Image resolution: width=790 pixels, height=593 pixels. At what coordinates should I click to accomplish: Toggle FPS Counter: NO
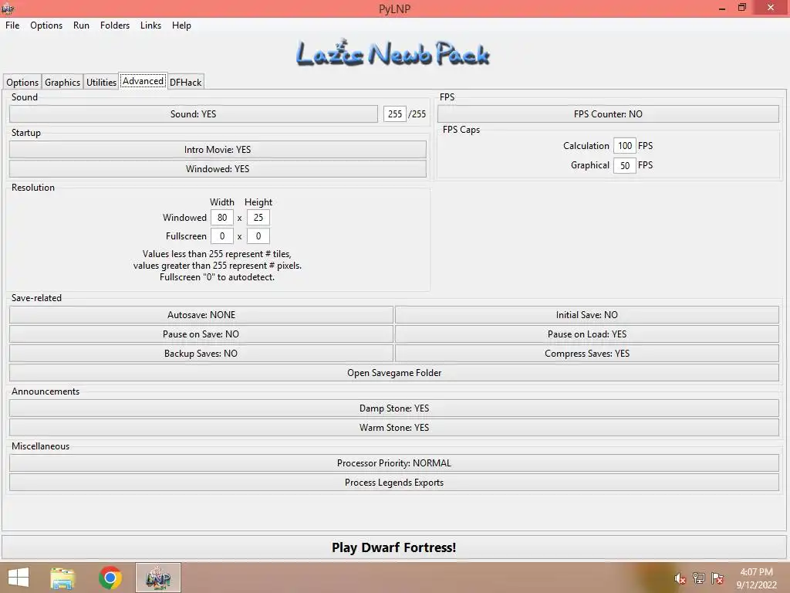point(608,114)
